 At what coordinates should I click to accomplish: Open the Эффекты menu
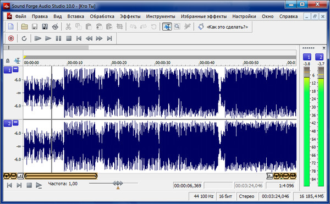[130, 16]
